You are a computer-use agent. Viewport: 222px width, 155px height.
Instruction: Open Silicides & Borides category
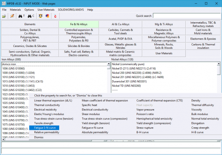click(79, 46)
